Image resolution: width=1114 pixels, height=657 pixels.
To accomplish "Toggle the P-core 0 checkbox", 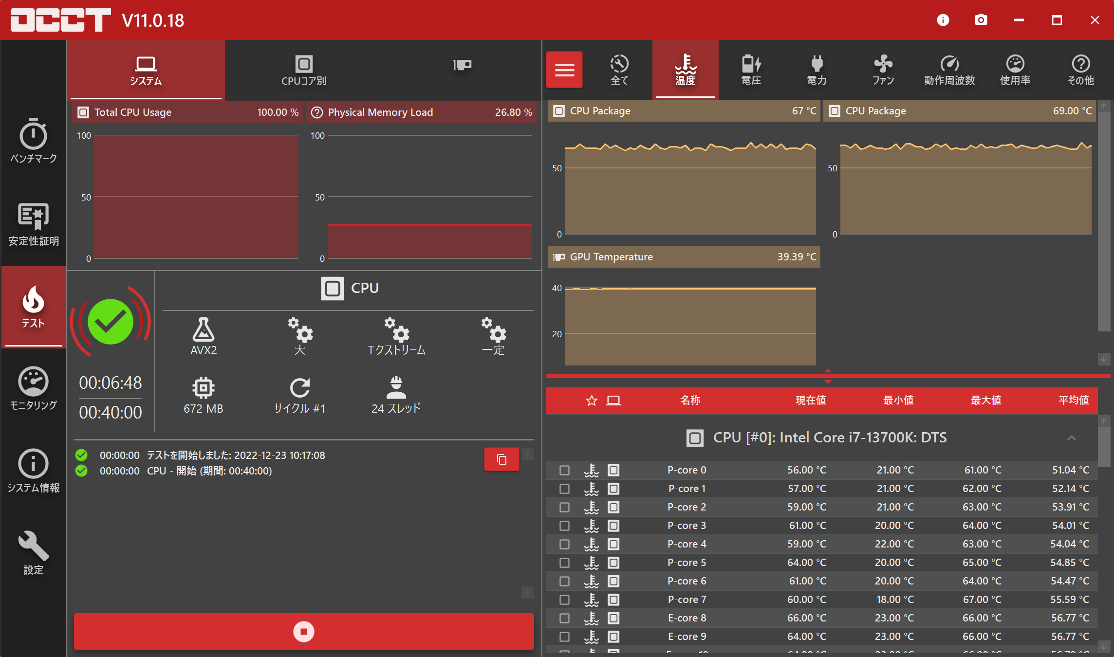I will [564, 470].
